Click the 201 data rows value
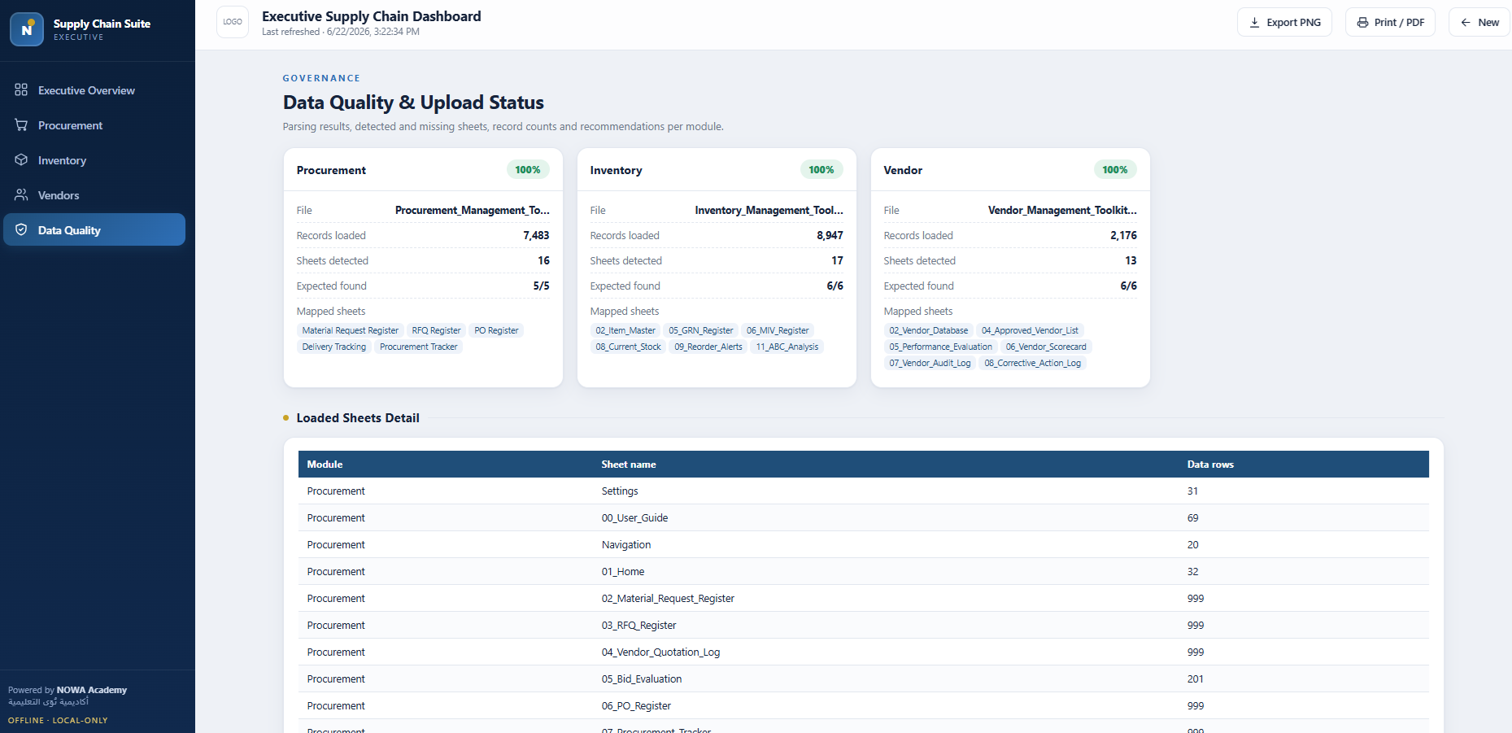The height and width of the screenshot is (733, 1512). point(1195,679)
